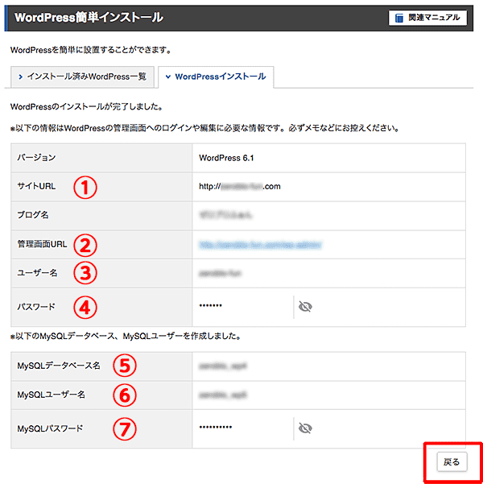
Task: Click the サイトURL label
Action: (36, 186)
